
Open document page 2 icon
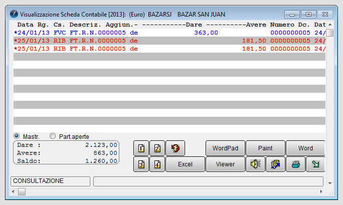[157, 148]
